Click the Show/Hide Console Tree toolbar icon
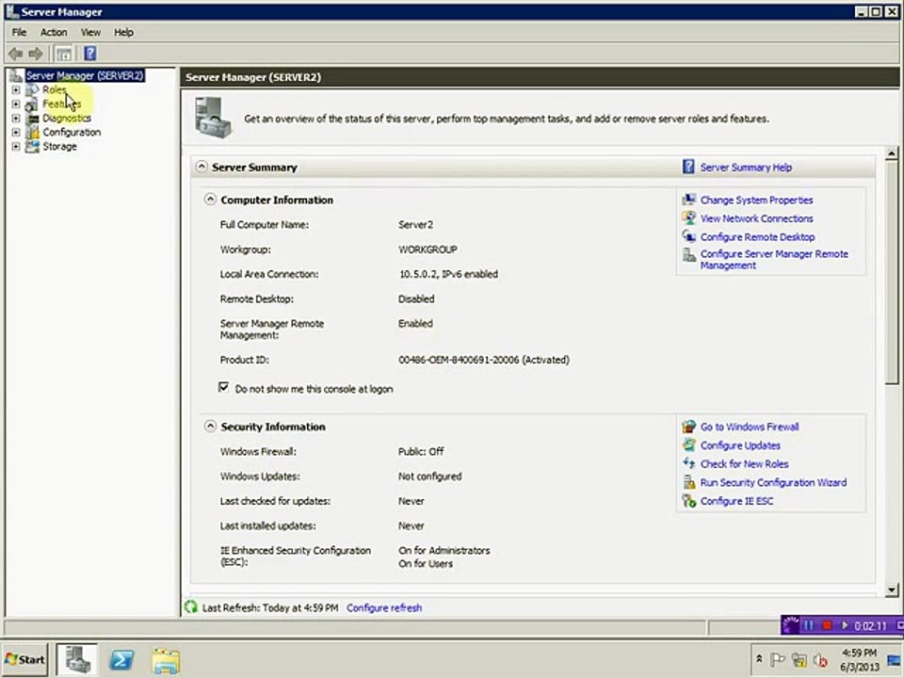904x678 pixels. [x=63, y=54]
